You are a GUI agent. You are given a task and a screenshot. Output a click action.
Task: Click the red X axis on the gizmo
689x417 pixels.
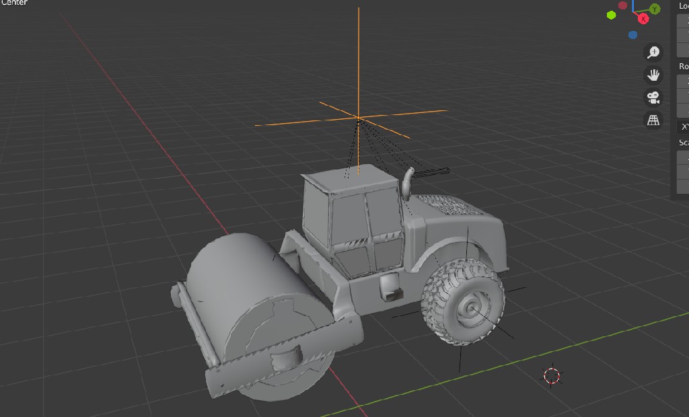tap(643, 19)
